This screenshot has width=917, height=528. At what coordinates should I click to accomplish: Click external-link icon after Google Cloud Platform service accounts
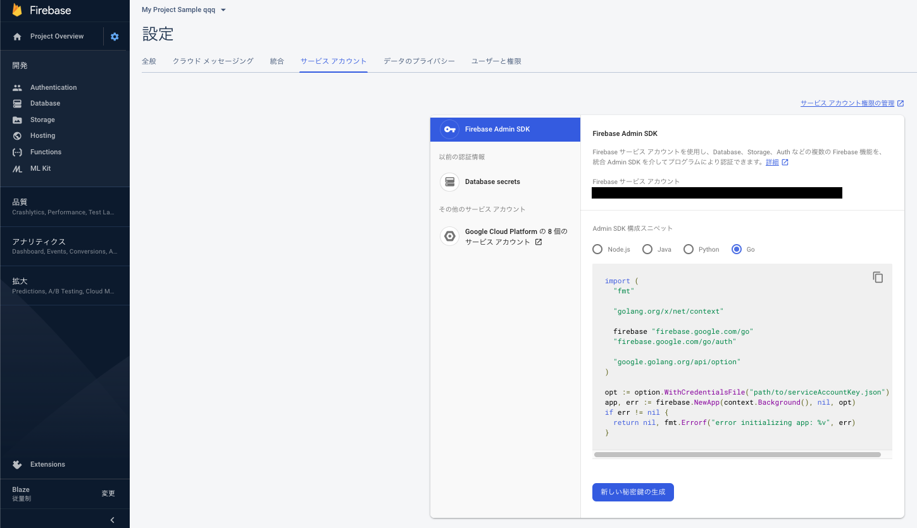(539, 242)
